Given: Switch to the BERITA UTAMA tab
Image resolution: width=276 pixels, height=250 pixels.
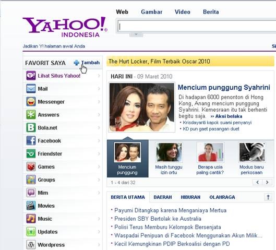Looking at the screenshot, I should [128, 197].
